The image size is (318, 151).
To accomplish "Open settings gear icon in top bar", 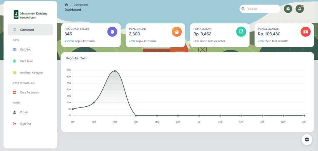I will [x=288, y=9].
